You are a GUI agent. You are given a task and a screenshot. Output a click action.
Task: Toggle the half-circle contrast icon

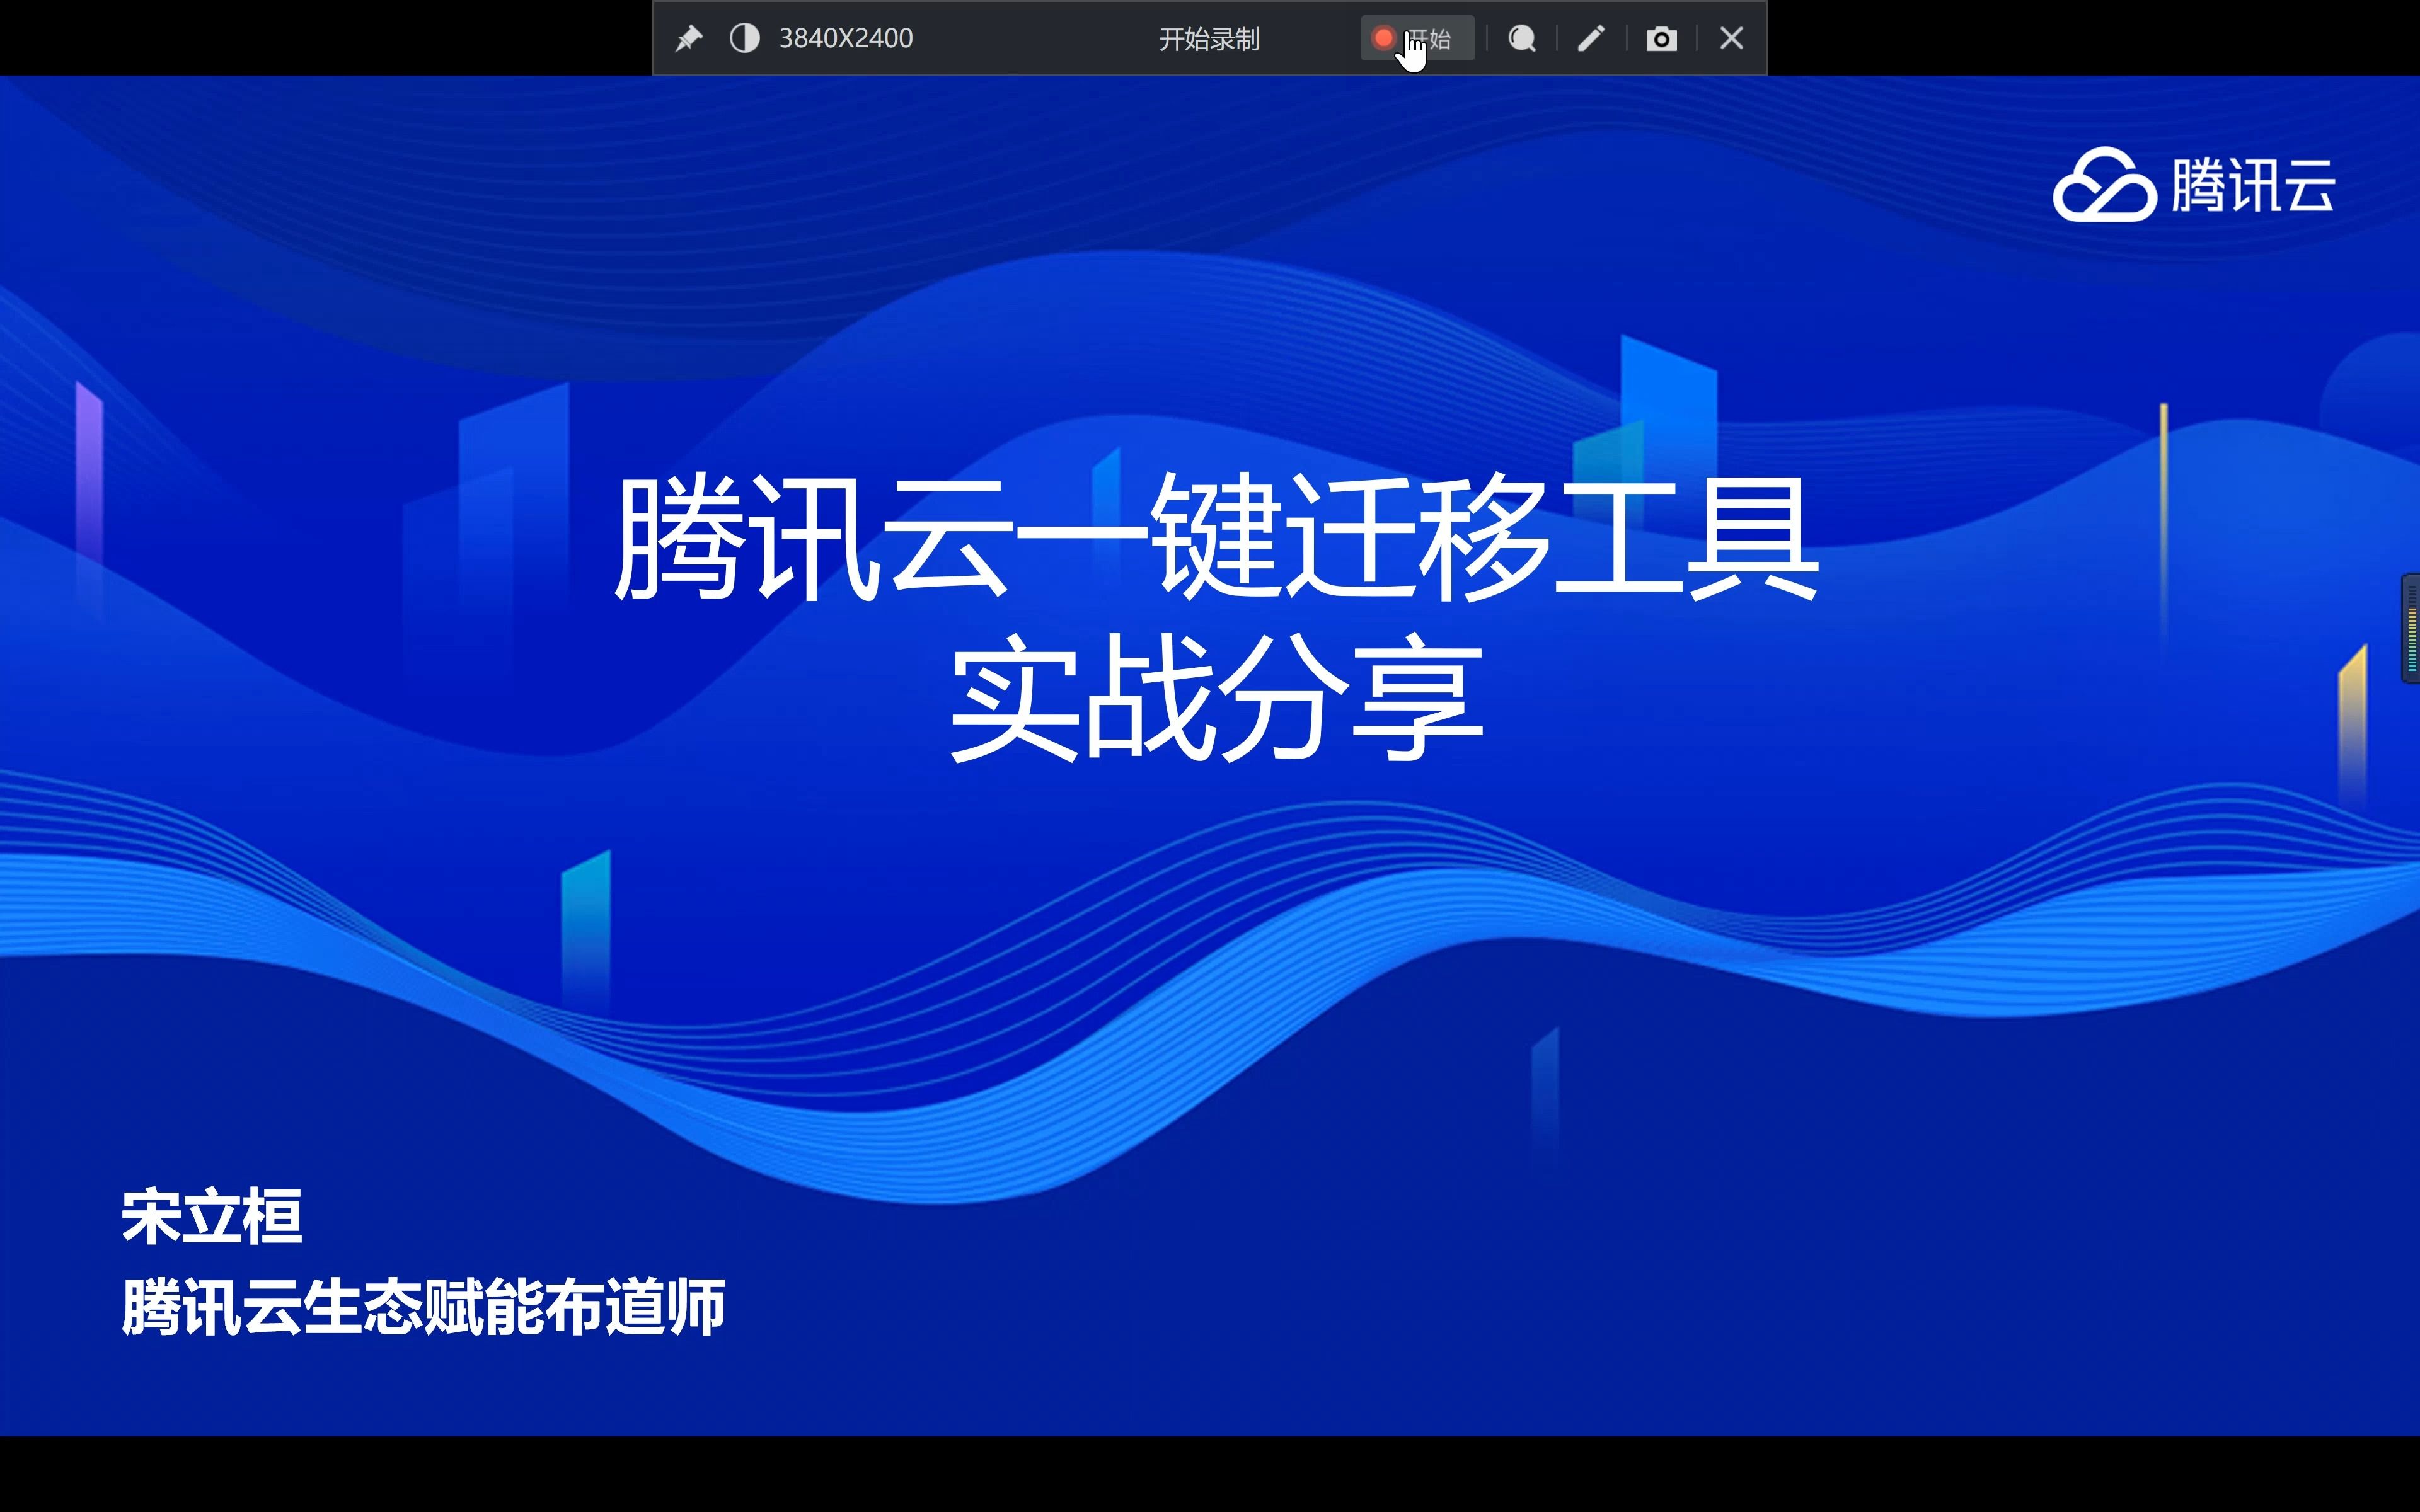(x=744, y=38)
